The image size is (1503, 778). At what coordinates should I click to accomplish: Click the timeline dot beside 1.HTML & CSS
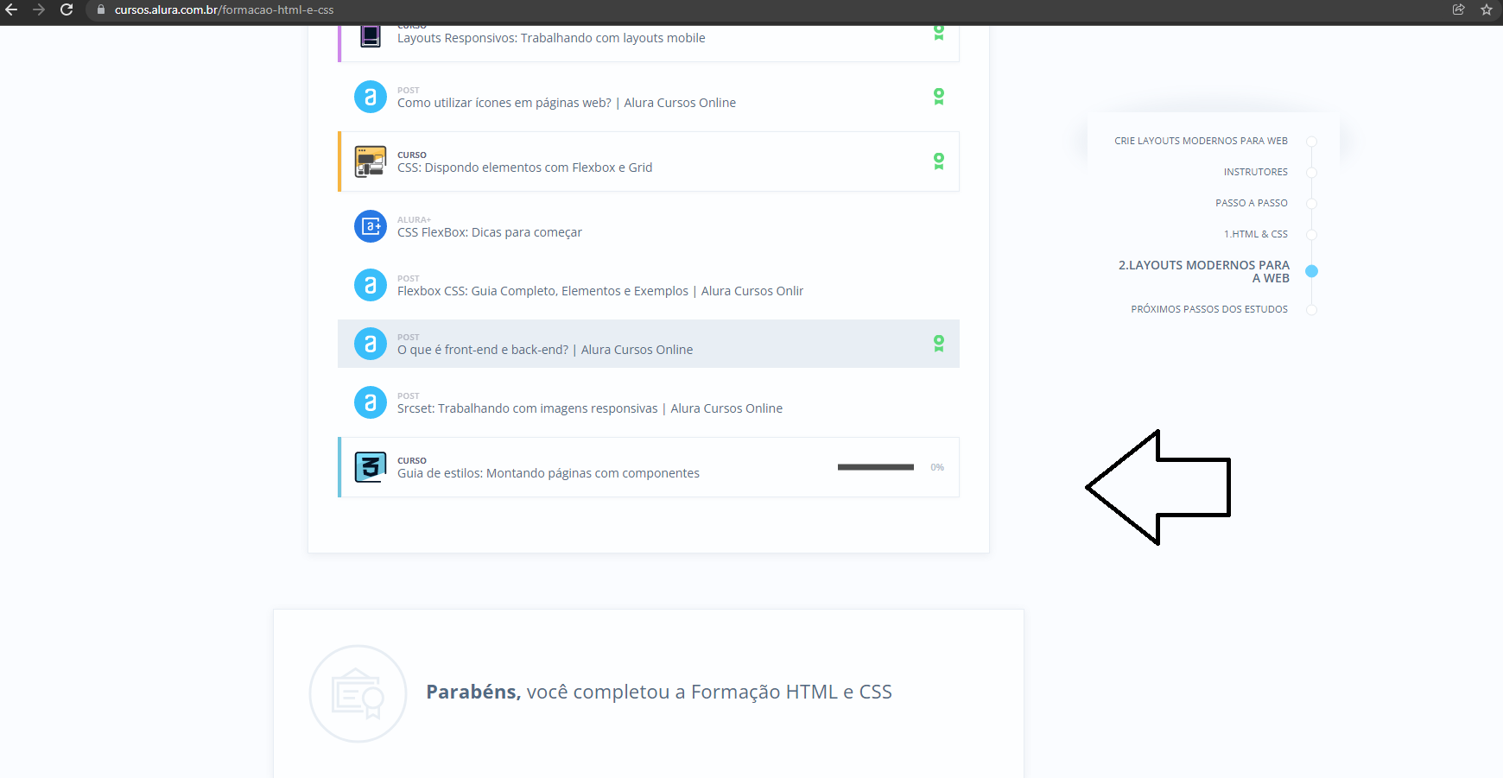(x=1311, y=235)
